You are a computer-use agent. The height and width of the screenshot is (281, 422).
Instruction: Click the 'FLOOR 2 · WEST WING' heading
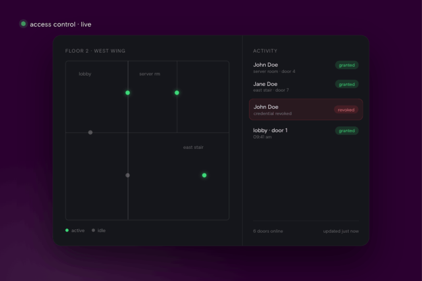(95, 51)
